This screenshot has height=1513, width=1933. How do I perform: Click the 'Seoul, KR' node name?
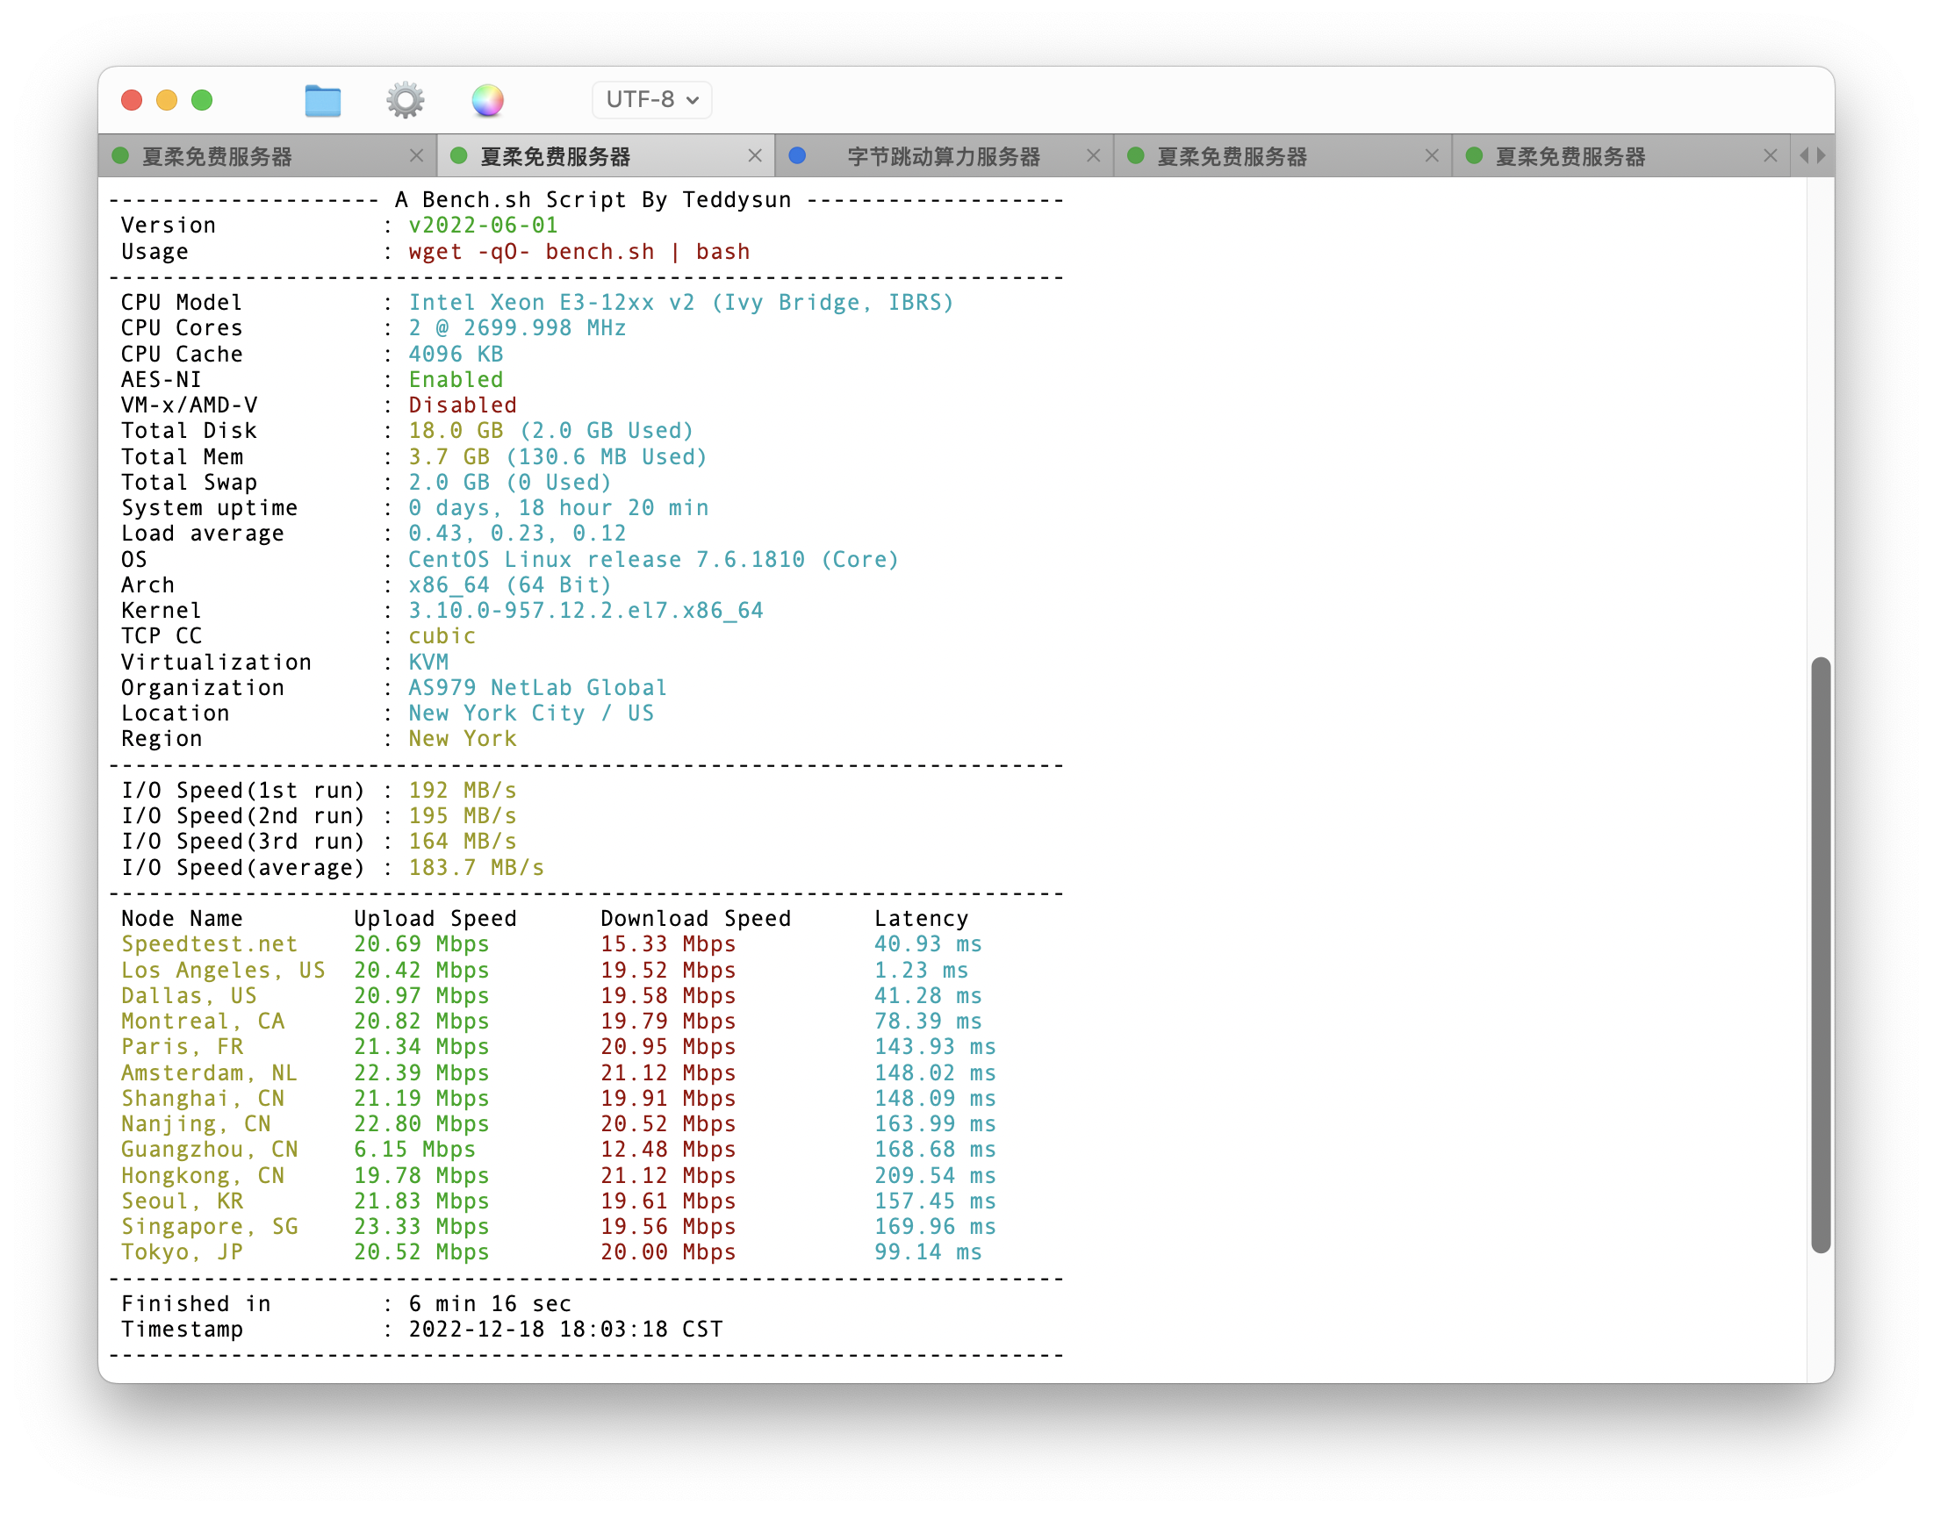point(183,1202)
